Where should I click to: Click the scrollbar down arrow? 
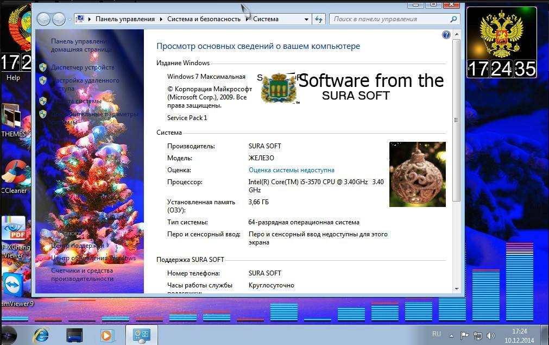(x=456, y=289)
